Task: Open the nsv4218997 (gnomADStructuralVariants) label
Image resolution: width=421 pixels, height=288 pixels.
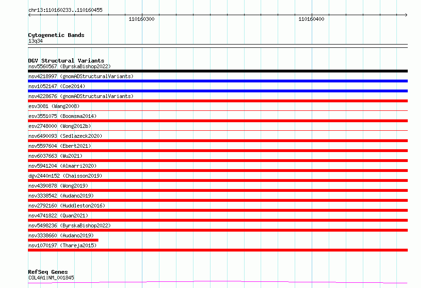Action: pos(81,76)
